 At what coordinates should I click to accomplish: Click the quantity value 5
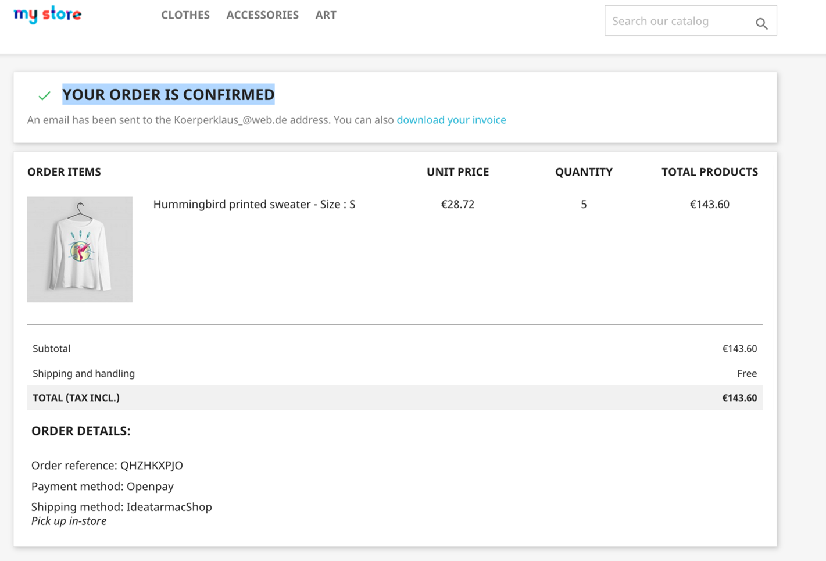(584, 204)
